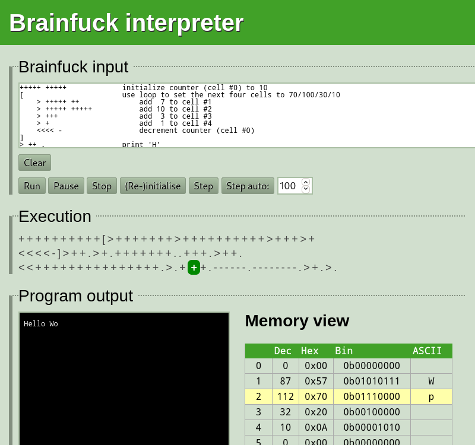Click the green current-instruction marker
This screenshot has width=475, height=445.
click(x=194, y=268)
